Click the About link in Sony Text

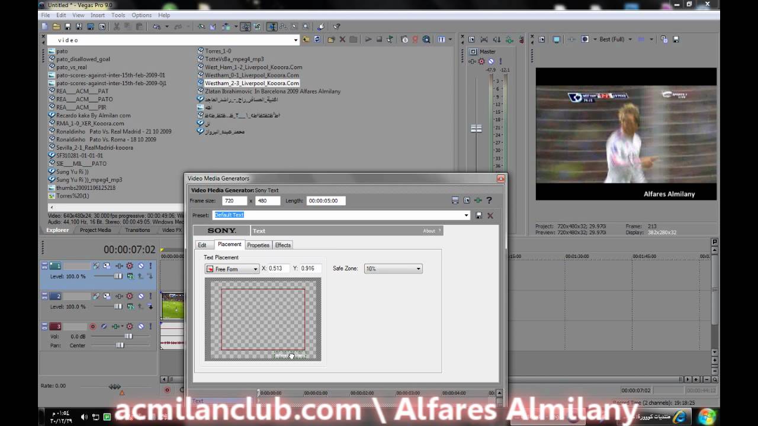pos(429,231)
